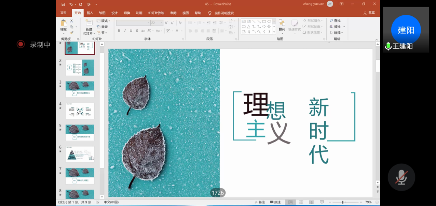The width and height of the screenshot is (436, 206).
Task: Unmute the microphone in meeting overlay
Action: point(401,177)
